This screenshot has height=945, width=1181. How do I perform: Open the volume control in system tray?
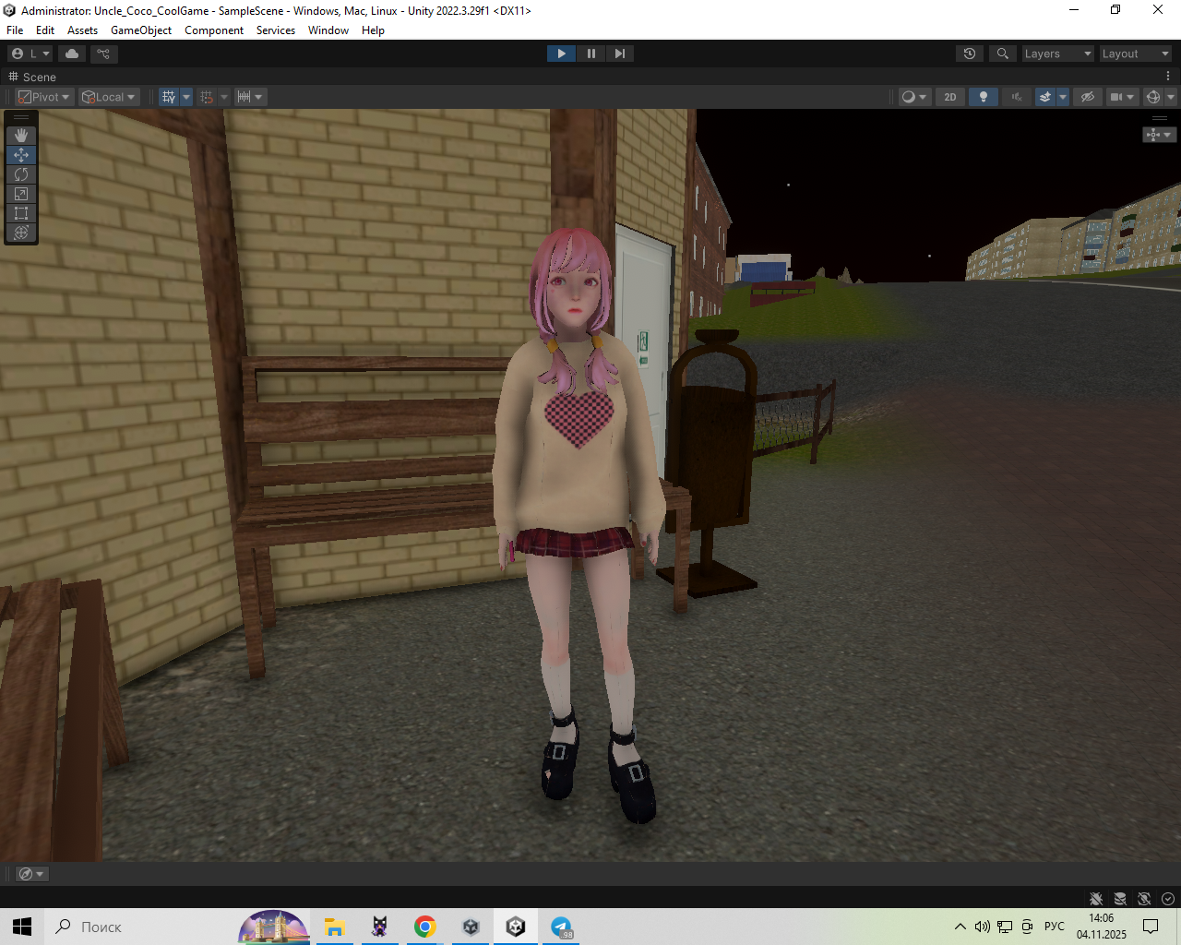click(983, 927)
